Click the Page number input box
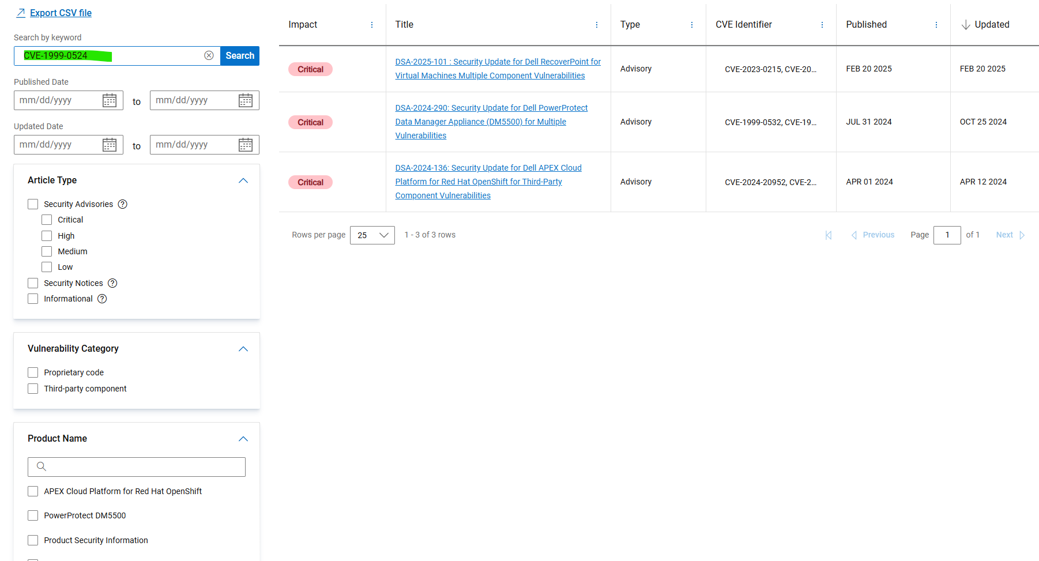This screenshot has height=561, width=1039. click(947, 235)
